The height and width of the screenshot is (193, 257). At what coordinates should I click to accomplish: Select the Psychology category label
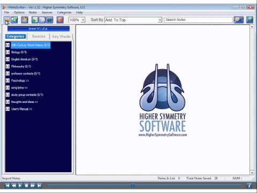pos(20,80)
